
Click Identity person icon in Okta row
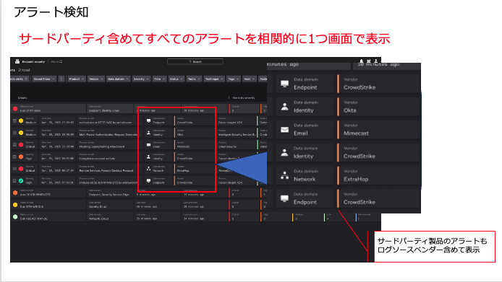pyautogui.click(x=148, y=133)
